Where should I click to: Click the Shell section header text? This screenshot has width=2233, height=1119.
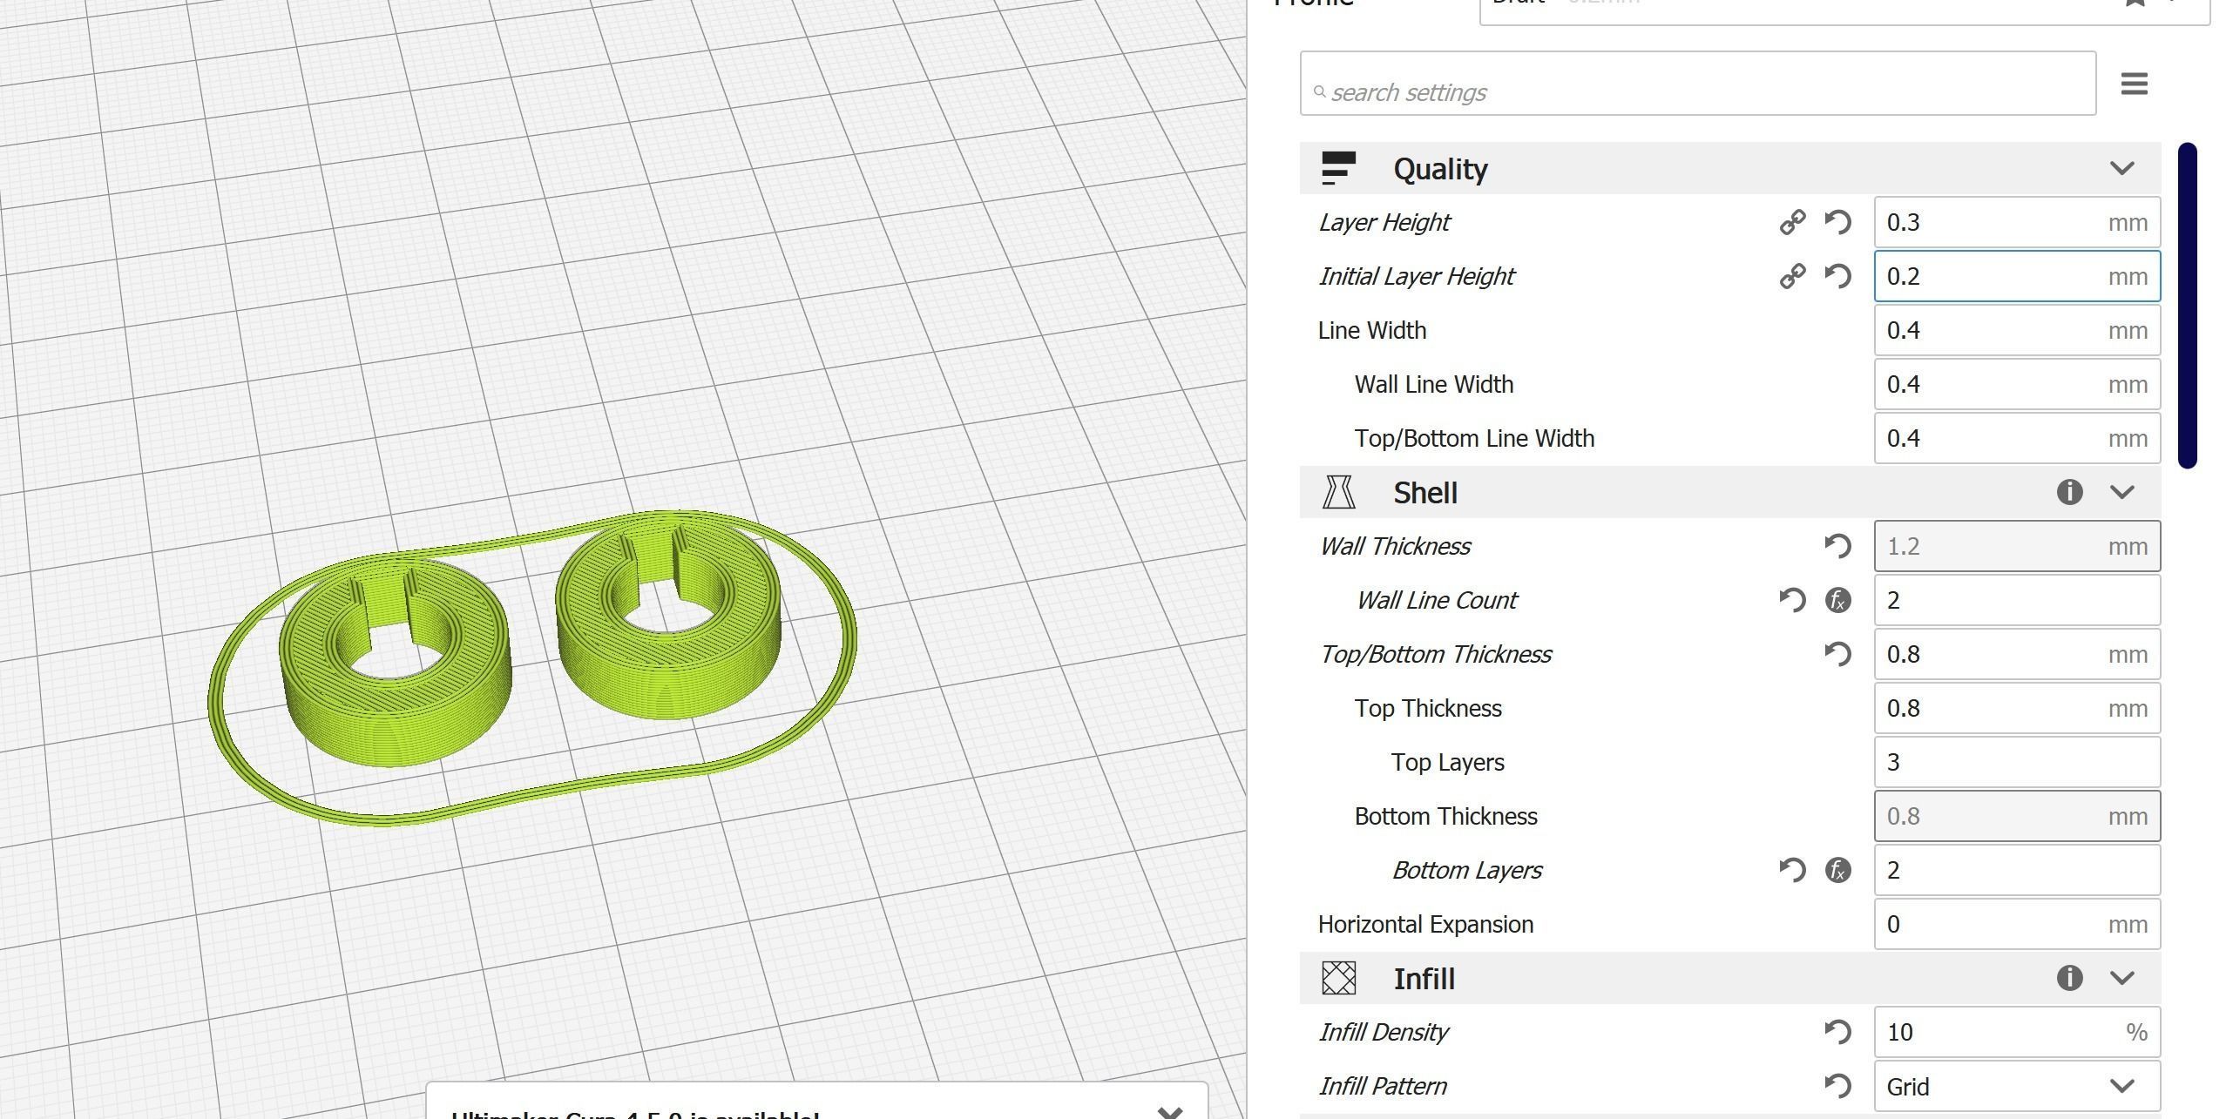1424,492
